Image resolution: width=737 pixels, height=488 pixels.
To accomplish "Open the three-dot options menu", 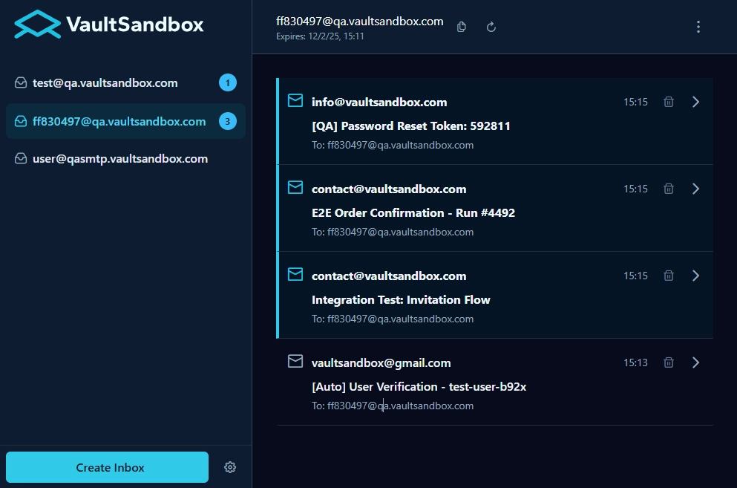I will pyautogui.click(x=698, y=26).
